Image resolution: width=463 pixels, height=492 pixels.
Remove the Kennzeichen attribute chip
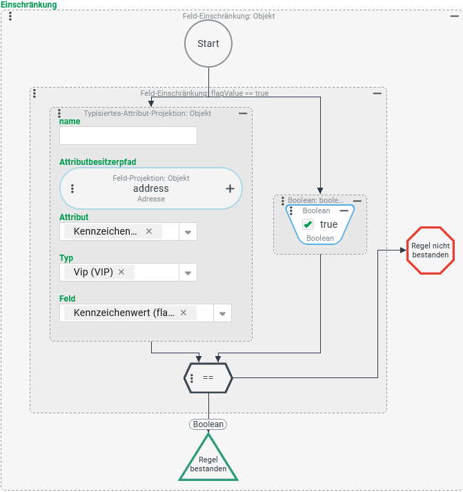[149, 231]
